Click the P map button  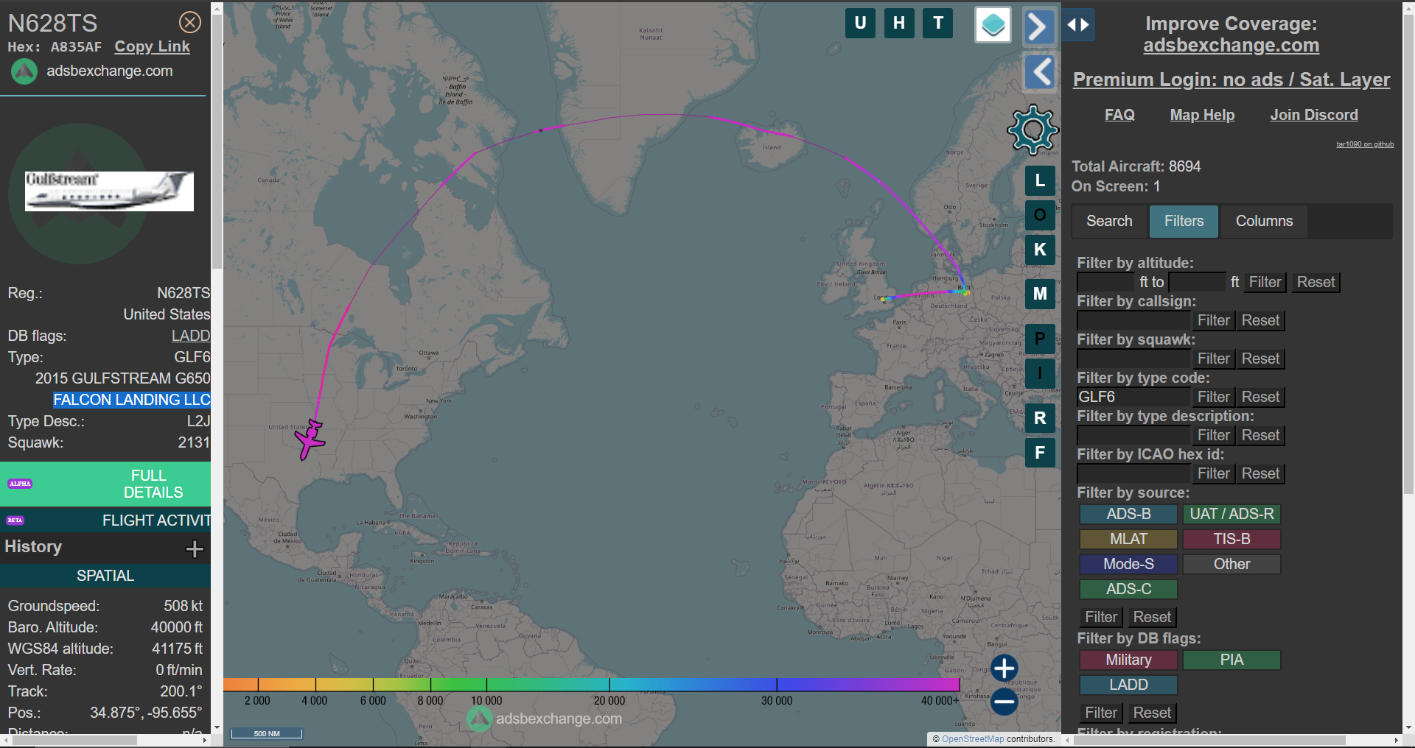[x=1040, y=339]
